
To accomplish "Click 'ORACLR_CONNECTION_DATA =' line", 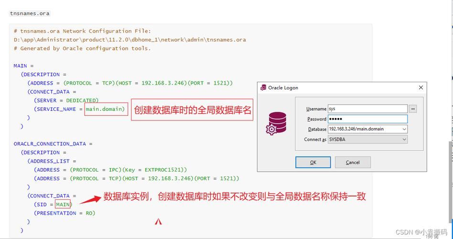I will coord(53,143).
